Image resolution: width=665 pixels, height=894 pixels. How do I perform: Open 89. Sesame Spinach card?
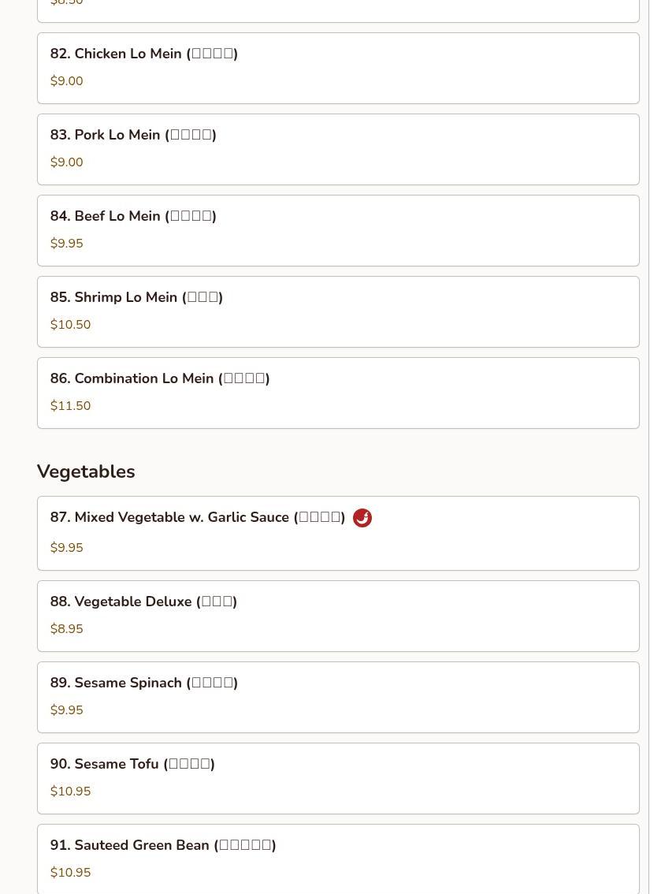(x=338, y=697)
